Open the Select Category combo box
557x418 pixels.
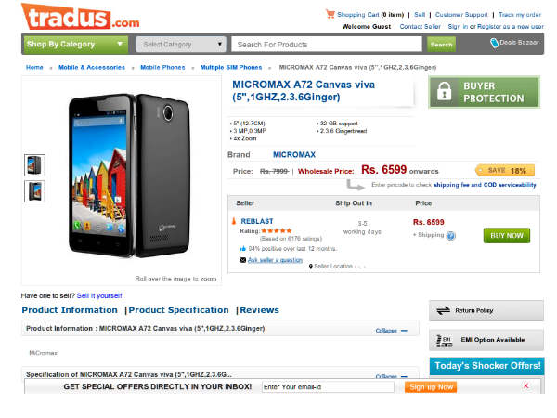181,44
